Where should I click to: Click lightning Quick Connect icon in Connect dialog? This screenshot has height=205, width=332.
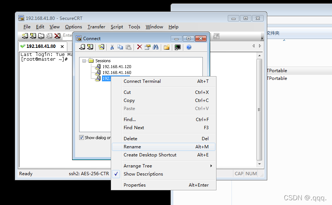pyautogui.click(x=90, y=47)
